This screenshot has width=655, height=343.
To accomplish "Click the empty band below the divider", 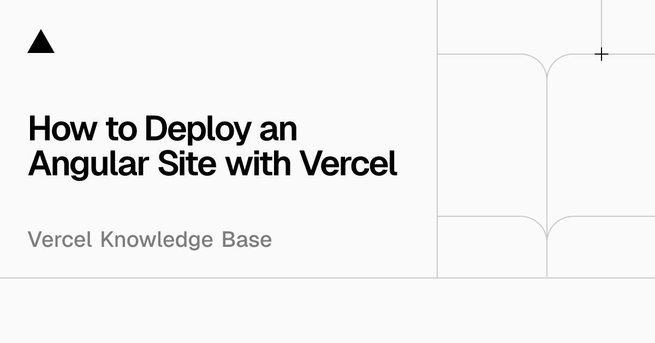I will pyautogui.click(x=327, y=310).
